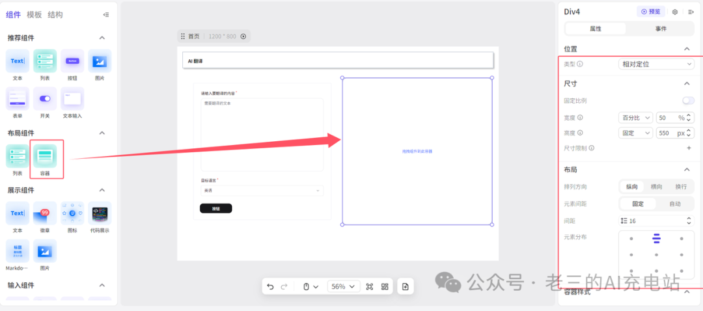Screen dimensions: 703x311
Task: Add the 列表 component from 推荐组件
Action: [x=45, y=61]
